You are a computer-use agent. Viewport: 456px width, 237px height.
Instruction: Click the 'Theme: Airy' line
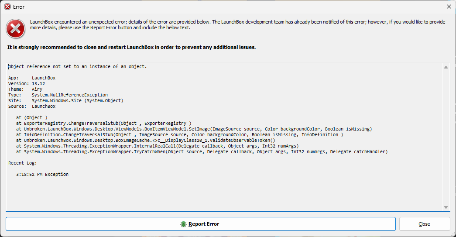click(x=25, y=89)
